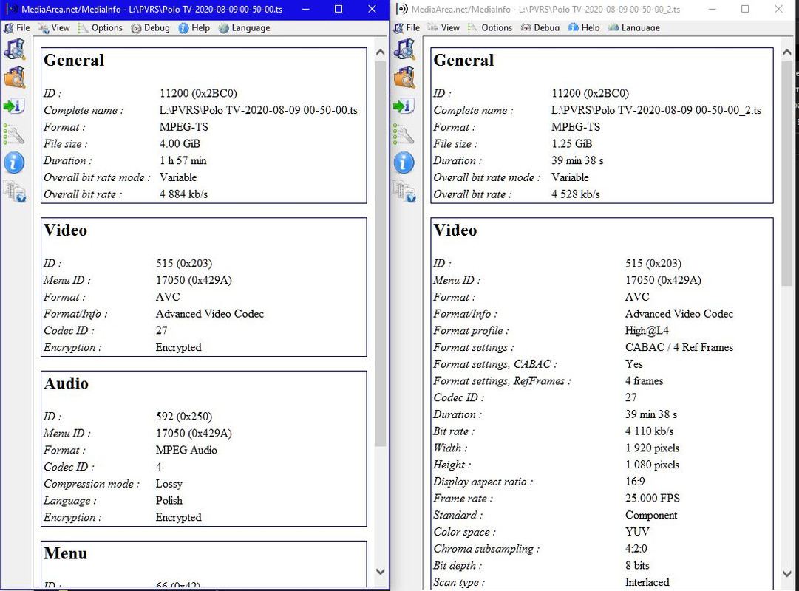Click duration value 1 h 57 min
This screenshot has width=799, height=591.
[x=183, y=160]
